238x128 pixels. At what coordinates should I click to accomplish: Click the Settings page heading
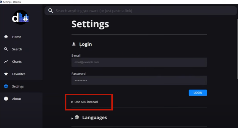(90, 24)
